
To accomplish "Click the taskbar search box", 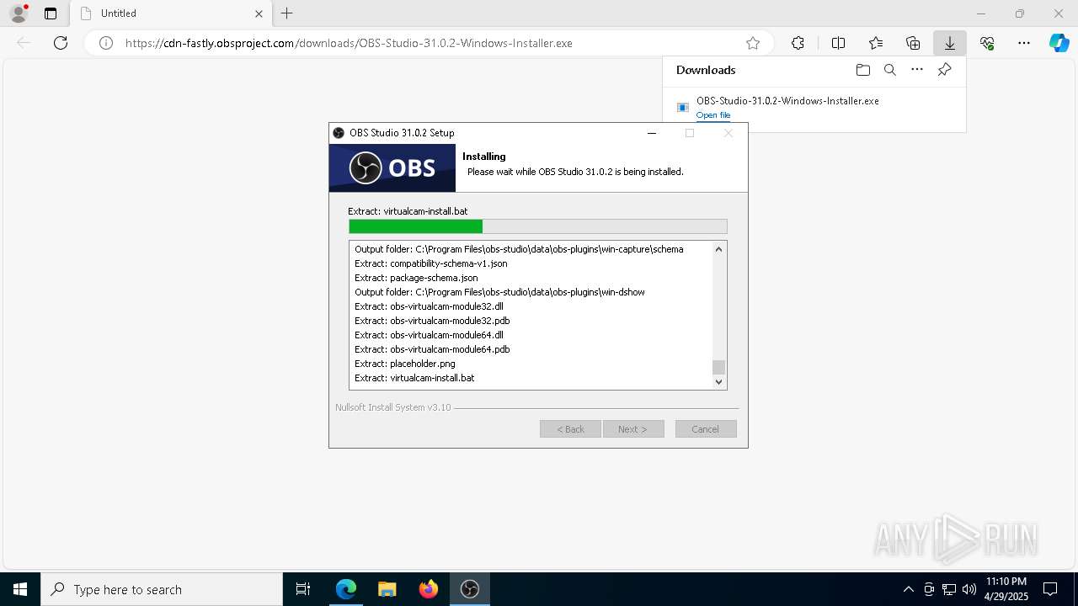I will click(162, 589).
